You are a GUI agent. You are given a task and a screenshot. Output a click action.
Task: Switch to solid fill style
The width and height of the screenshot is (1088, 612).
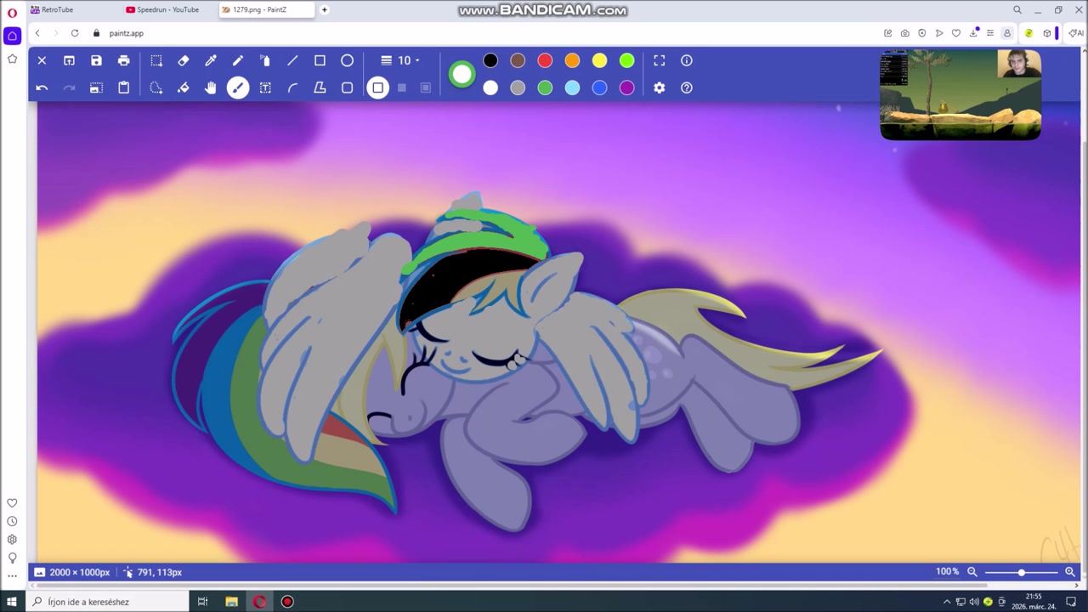(x=402, y=88)
